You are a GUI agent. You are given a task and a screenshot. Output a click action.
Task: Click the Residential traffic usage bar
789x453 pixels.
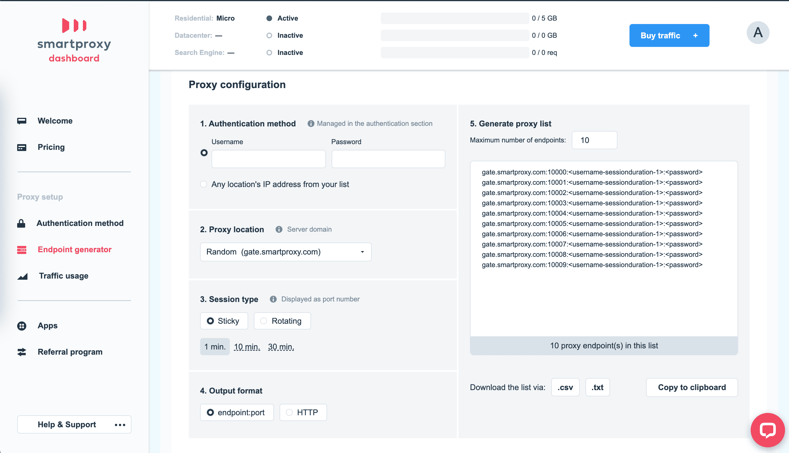(455, 18)
